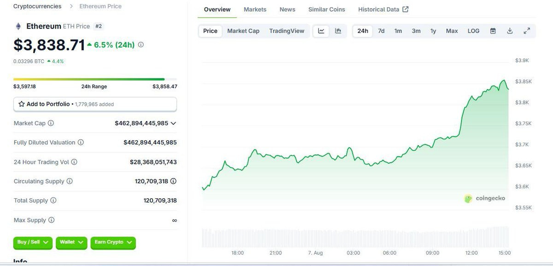
Task: Click the Cryptocurrencies breadcrumb link
Action: point(37,6)
